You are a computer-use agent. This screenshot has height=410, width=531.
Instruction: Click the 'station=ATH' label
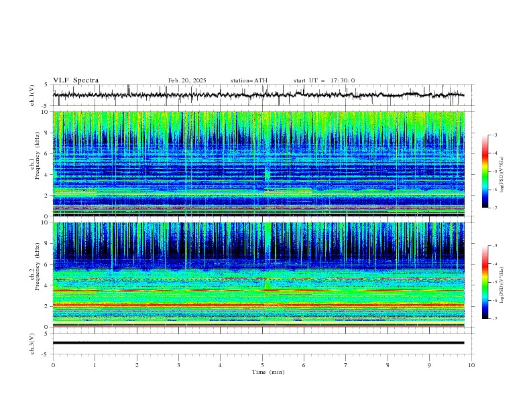249,80
